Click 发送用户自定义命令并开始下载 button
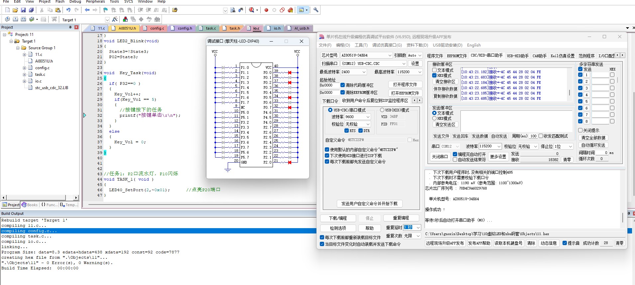The height and width of the screenshot is (285, 635). click(369, 204)
